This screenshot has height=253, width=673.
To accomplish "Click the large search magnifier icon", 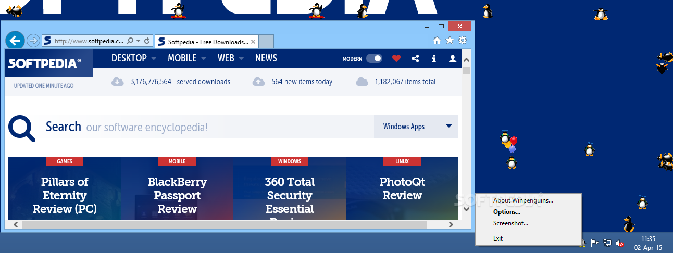I will (22, 129).
